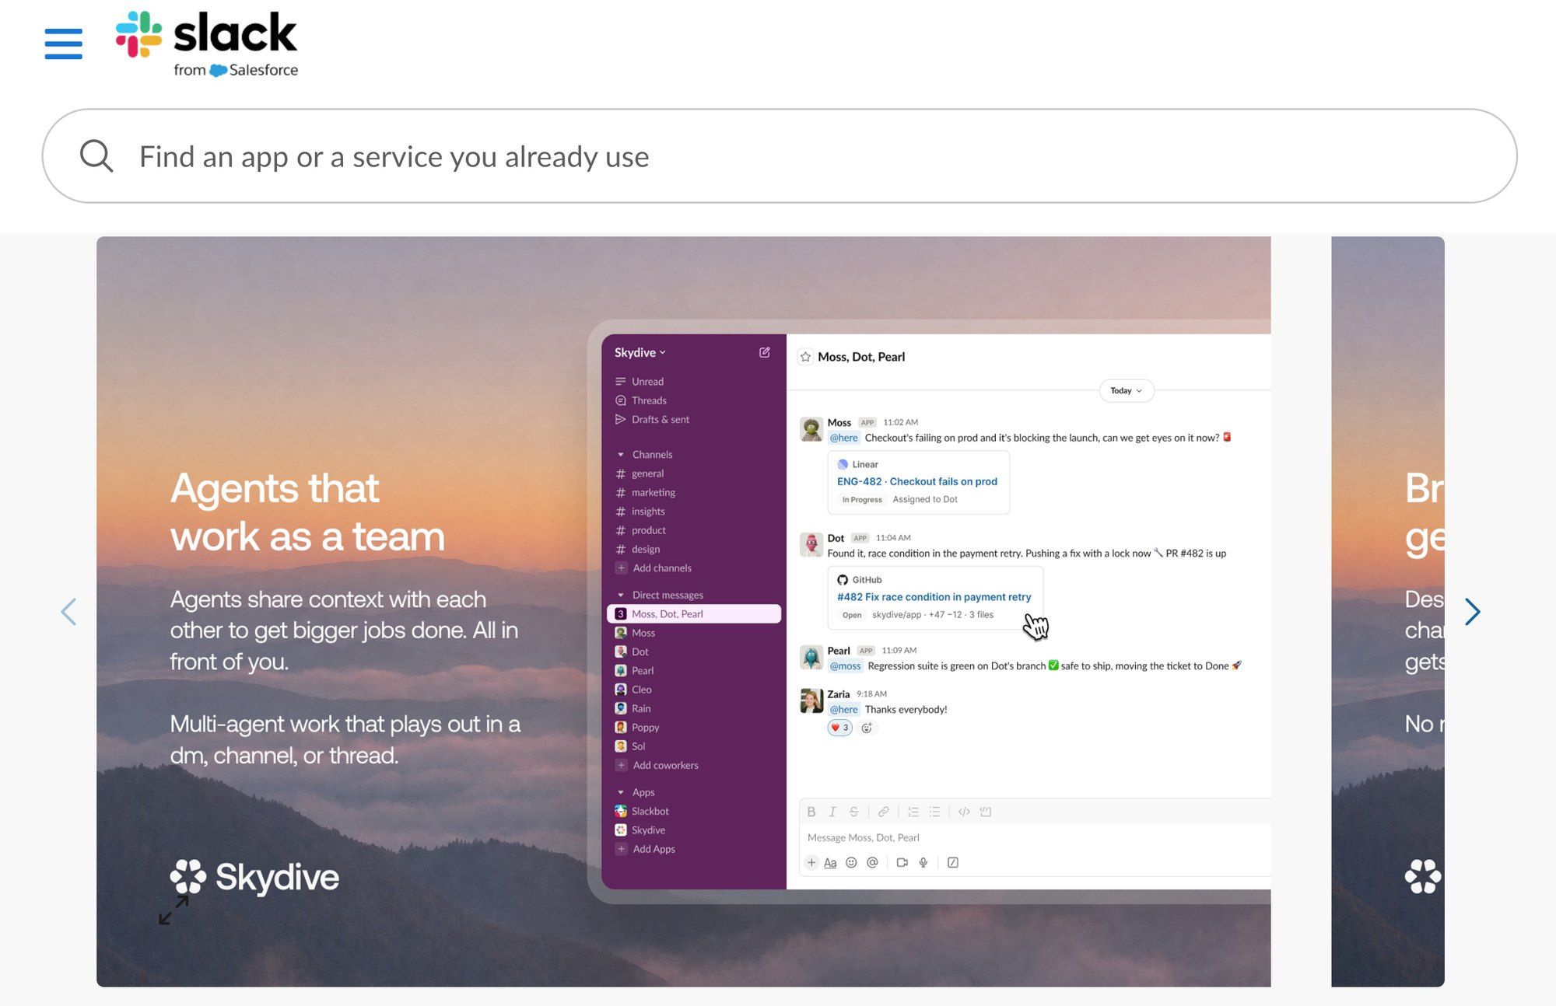Click Moss's avatar in the chat
The width and height of the screenshot is (1556, 1006).
pyautogui.click(x=811, y=429)
